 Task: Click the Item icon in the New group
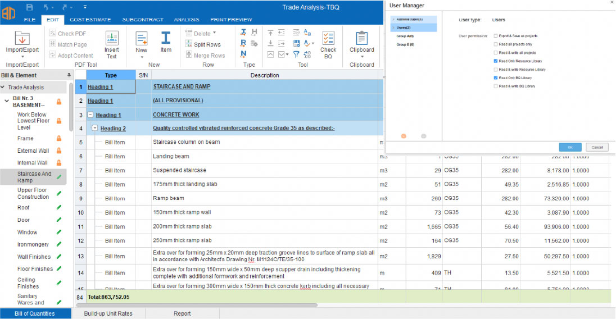166,38
